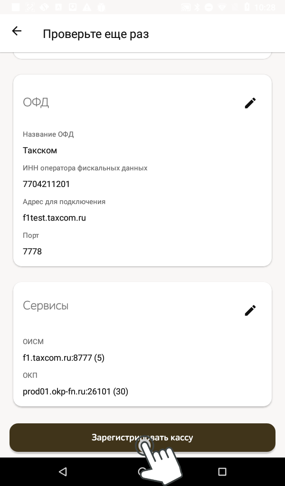Tap the ИНН value 7704211201
The image size is (285, 486).
[x=46, y=184]
